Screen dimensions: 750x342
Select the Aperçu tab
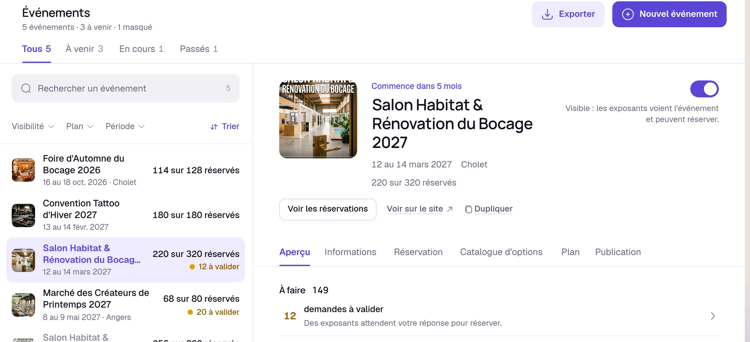(x=295, y=252)
